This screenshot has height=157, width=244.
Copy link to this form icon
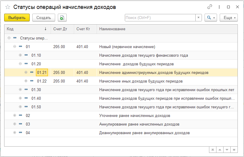click(x=210, y=7)
